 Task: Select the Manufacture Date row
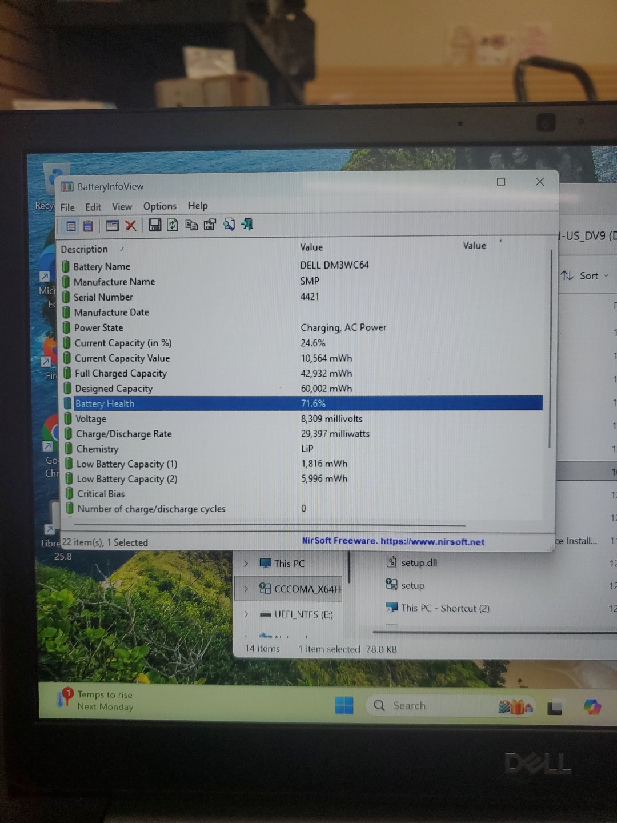click(x=302, y=312)
